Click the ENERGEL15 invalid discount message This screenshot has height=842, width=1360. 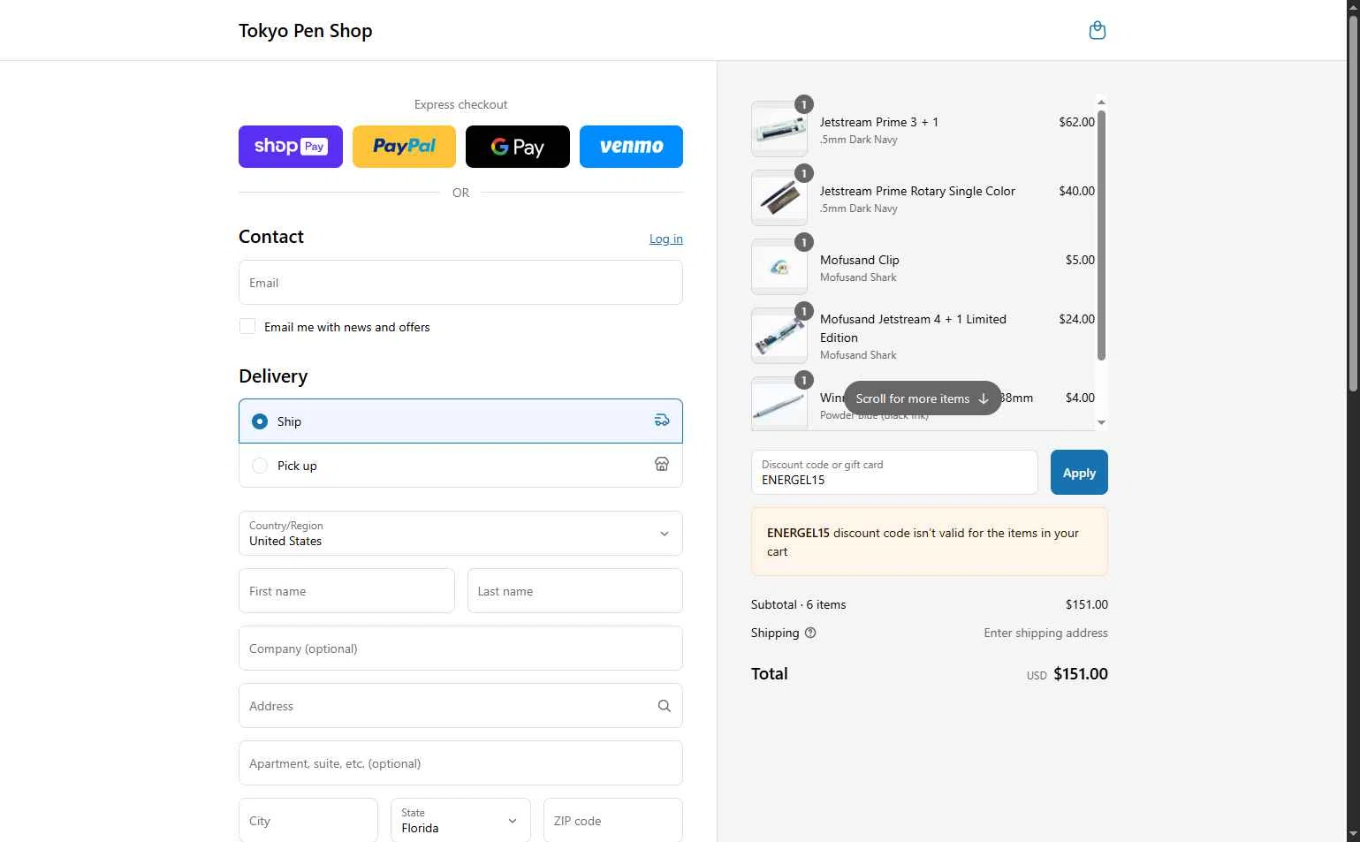(929, 542)
